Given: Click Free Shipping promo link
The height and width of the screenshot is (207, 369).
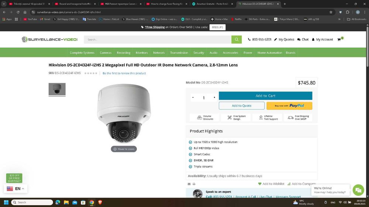Looking at the screenshot, I should pyautogui.click(x=155, y=27).
